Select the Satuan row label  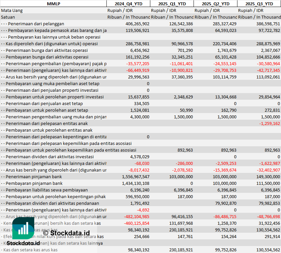(x=8, y=17)
